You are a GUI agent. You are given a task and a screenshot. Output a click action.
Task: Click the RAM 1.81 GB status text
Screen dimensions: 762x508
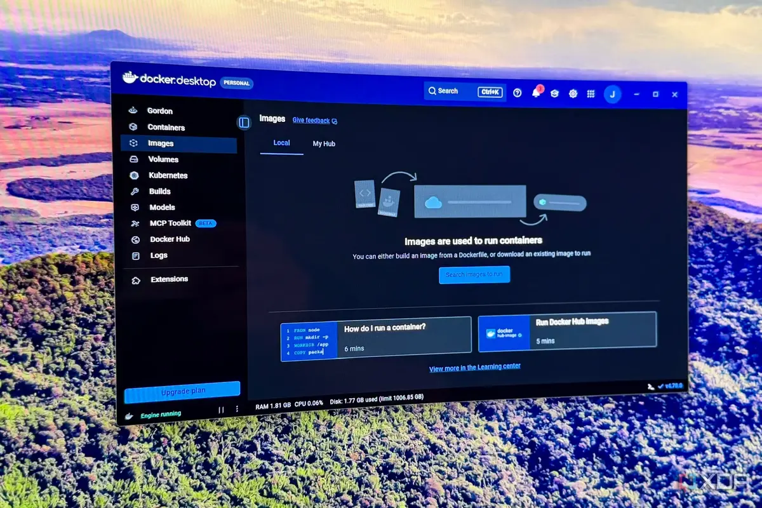[274, 404]
